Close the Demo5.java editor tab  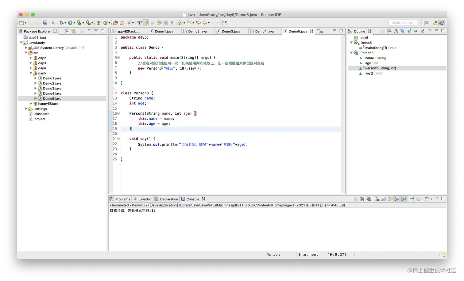coord(311,31)
